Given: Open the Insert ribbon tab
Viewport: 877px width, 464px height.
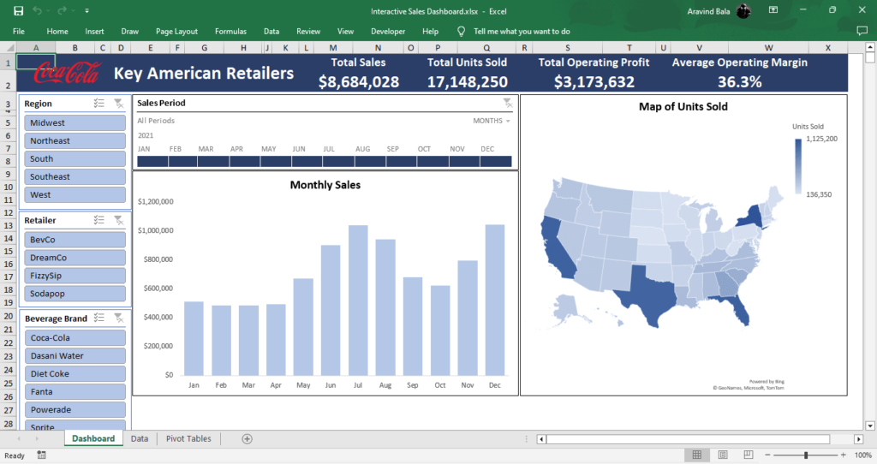Looking at the screenshot, I should (x=94, y=32).
